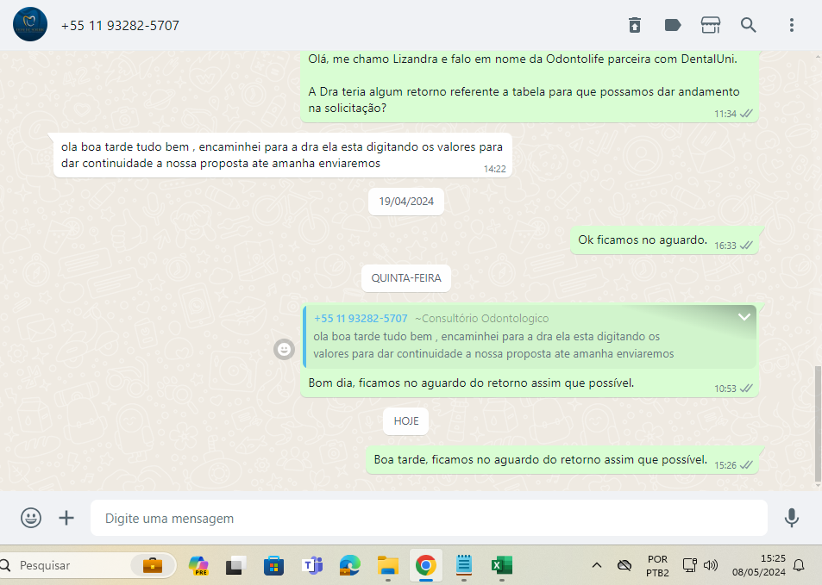The height and width of the screenshot is (585, 822).
Task: Open Copilot PRE icon in taskbar
Action: tap(198, 566)
